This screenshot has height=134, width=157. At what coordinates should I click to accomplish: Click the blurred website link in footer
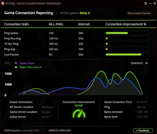tap(60, 130)
